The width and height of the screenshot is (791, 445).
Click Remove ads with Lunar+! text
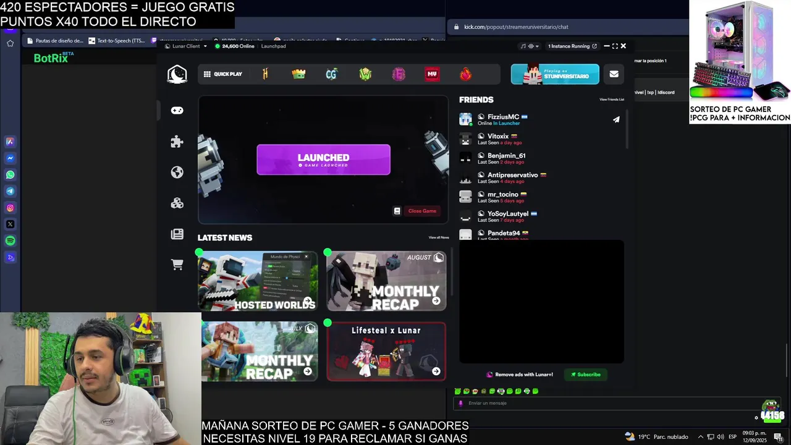point(524,375)
